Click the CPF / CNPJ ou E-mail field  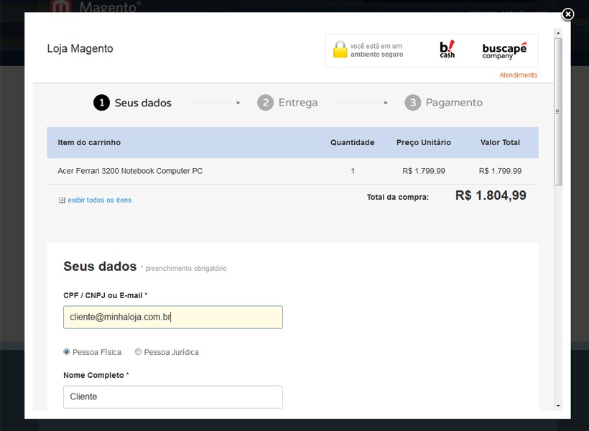172,317
